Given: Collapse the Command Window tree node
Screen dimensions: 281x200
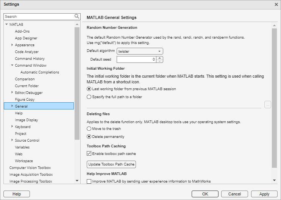Looking at the screenshot, I should click(12, 66).
